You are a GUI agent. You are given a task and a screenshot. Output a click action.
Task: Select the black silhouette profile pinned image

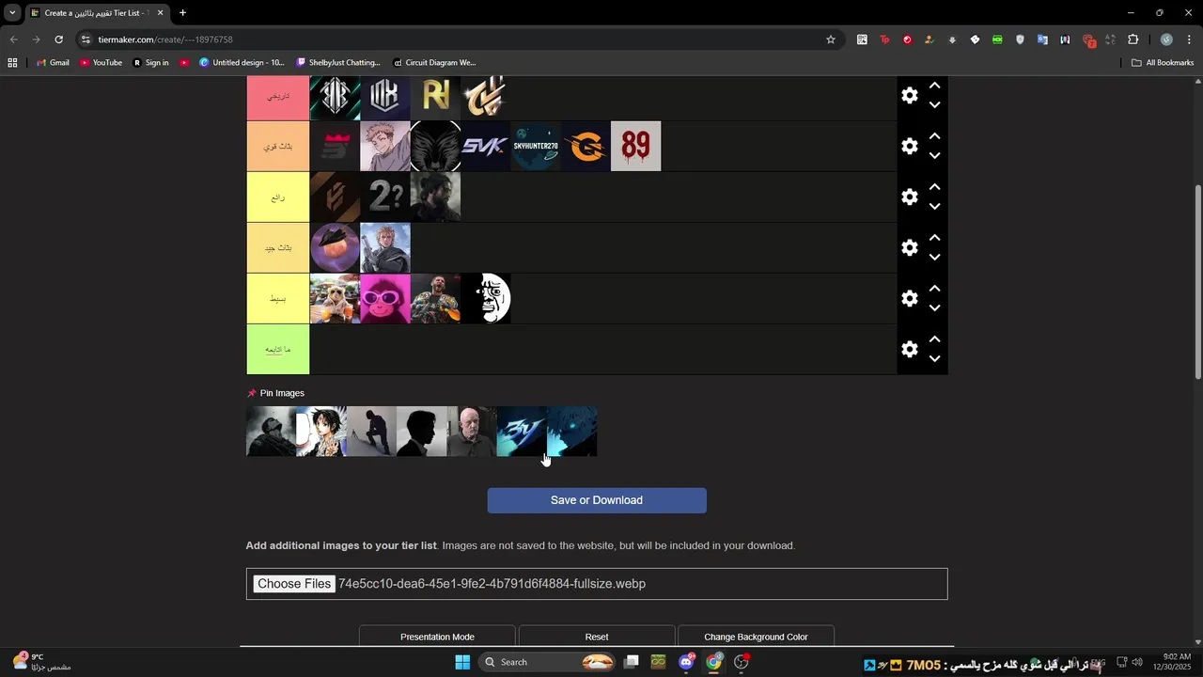421,432
